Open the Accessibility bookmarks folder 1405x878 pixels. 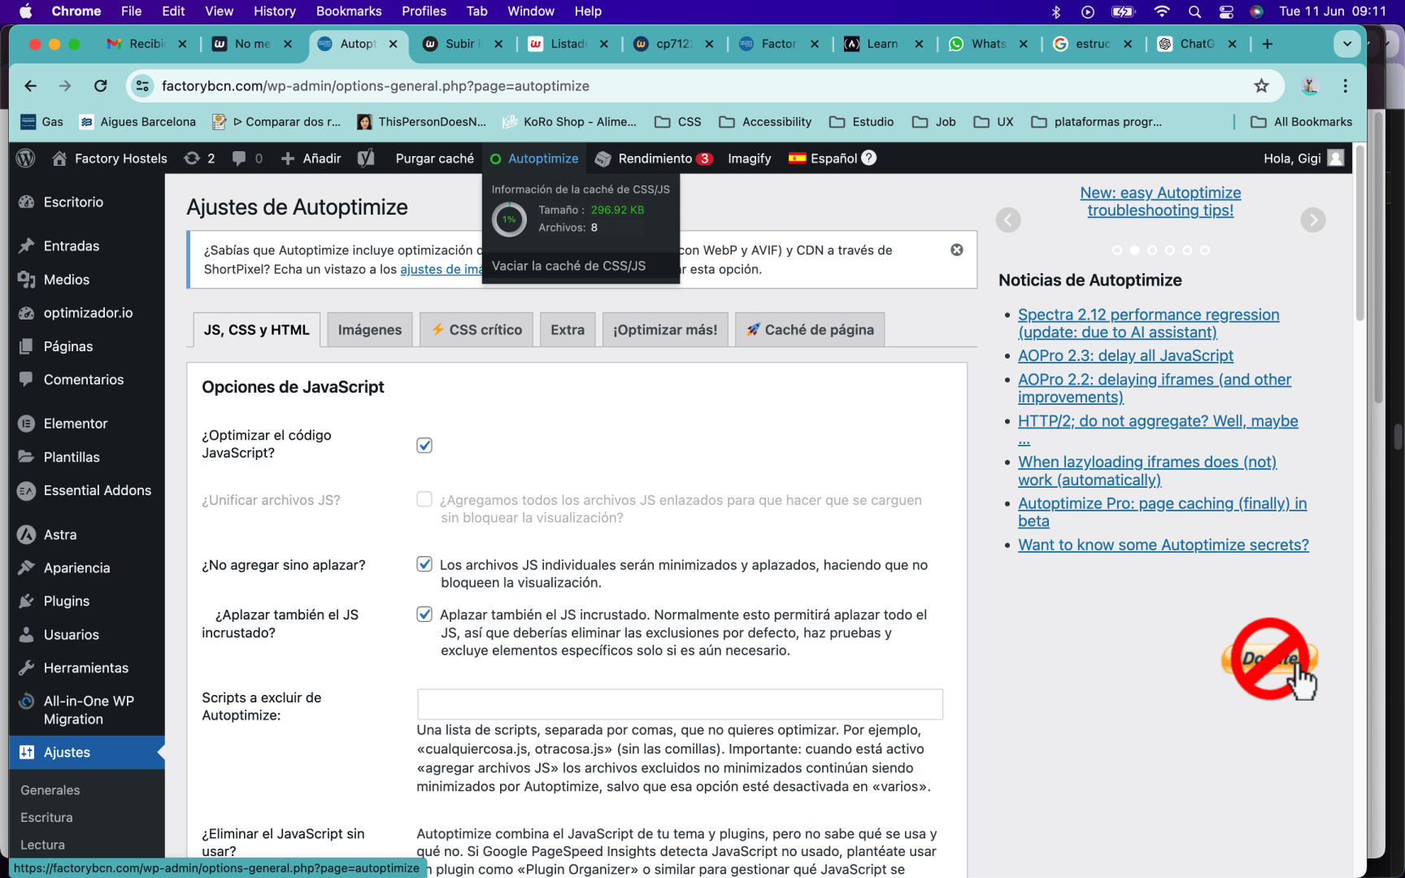point(766,122)
